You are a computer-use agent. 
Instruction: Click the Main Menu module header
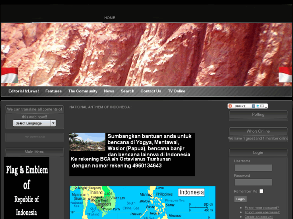[x=35, y=152]
